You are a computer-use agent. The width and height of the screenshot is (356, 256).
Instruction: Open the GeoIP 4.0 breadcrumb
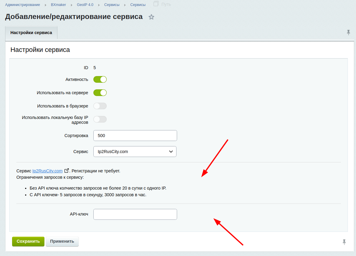[x=85, y=5]
